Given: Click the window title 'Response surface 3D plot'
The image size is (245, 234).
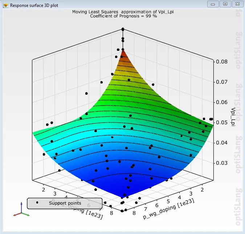Looking at the screenshot, I should pyautogui.click(x=34, y=5).
